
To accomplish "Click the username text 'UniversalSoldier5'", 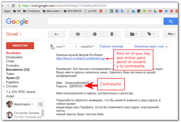I will pyautogui.click(x=77, y=83).
